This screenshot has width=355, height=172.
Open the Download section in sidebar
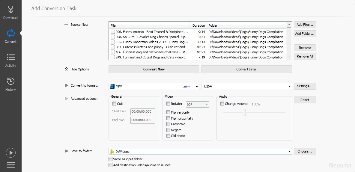10,13
